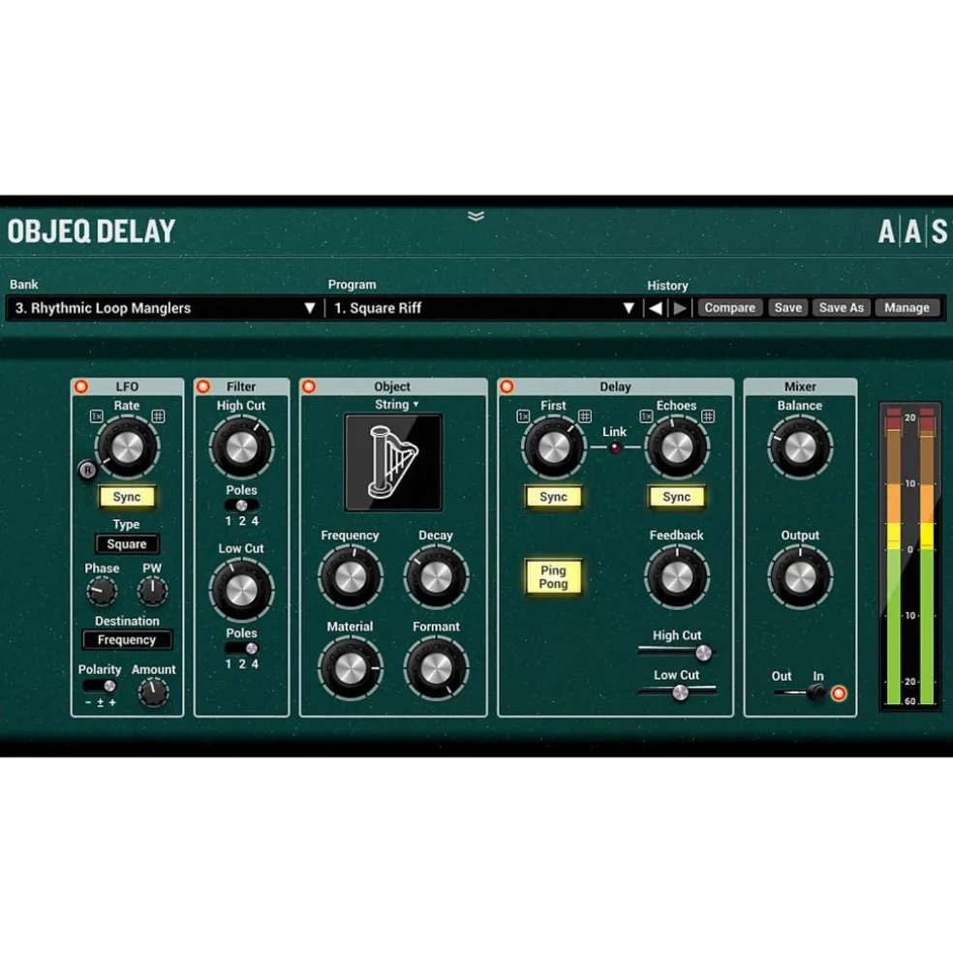953x953 pixels.
Task: Click the LFO Phase knob
Action: [102, 591]
